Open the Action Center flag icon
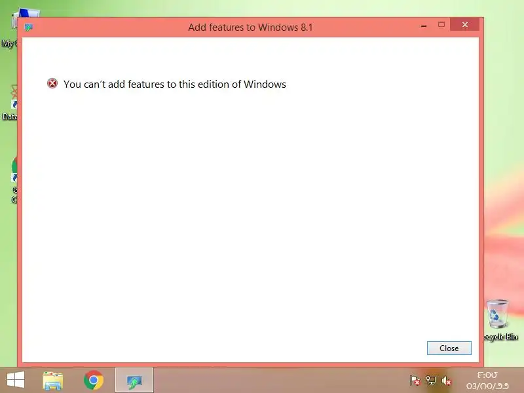 (415, 381)
